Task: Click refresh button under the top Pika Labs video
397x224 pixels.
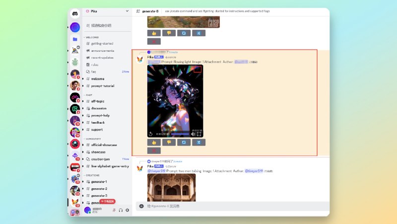Action: coord(184,33)
